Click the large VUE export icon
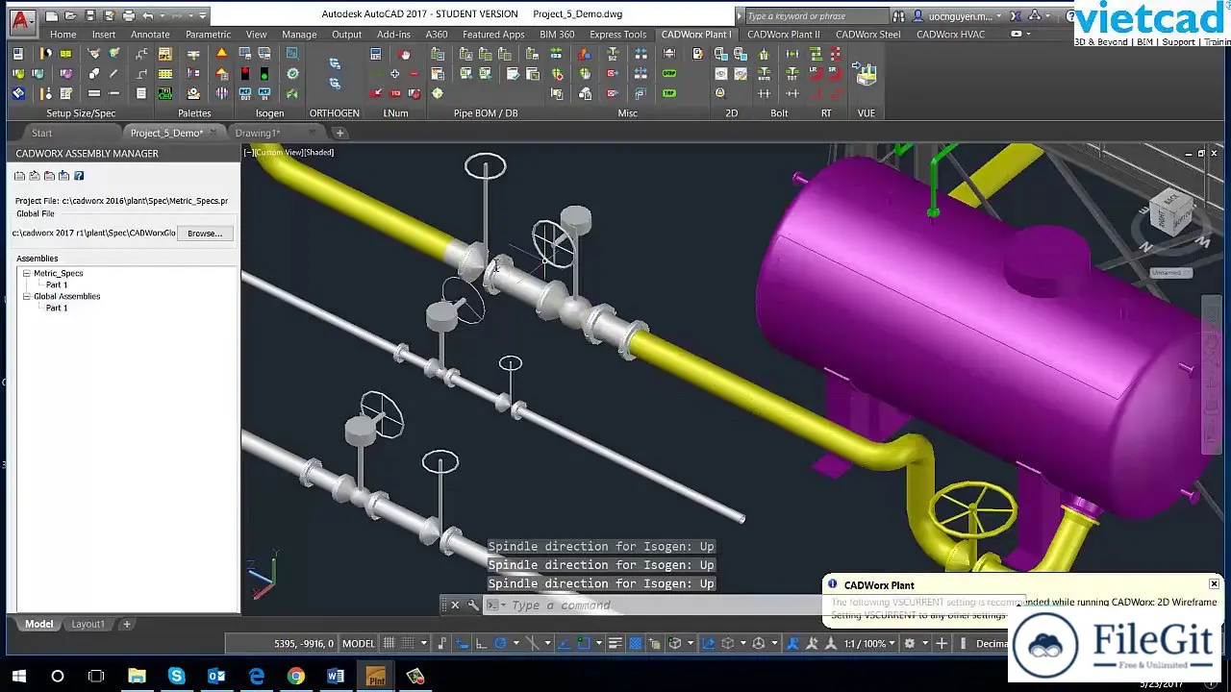Screen dimensions: 1231x692 pos(867,73)
